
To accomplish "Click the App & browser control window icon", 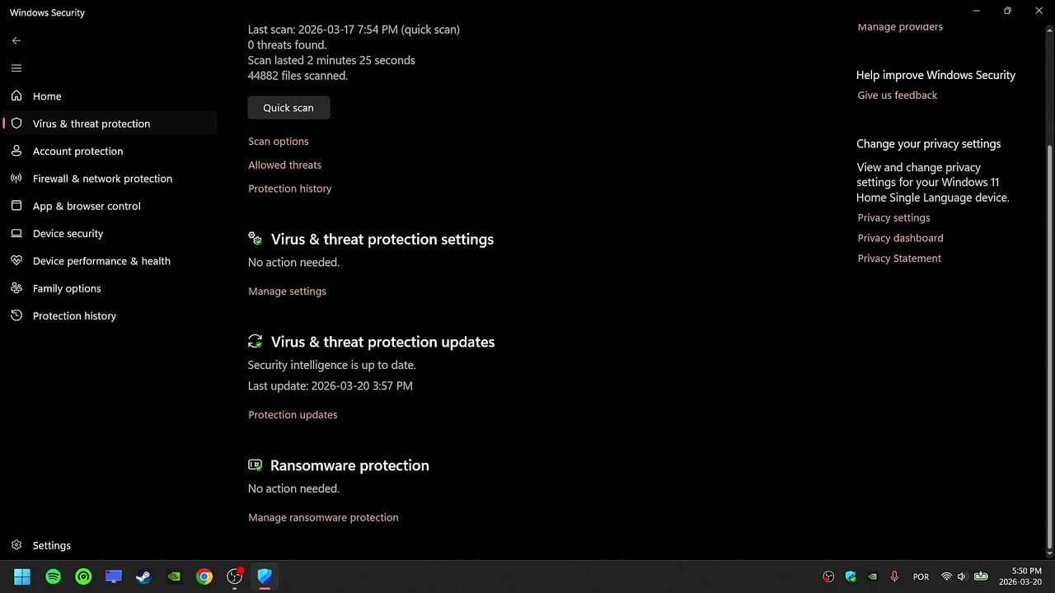I will click(x=16, y=206).
